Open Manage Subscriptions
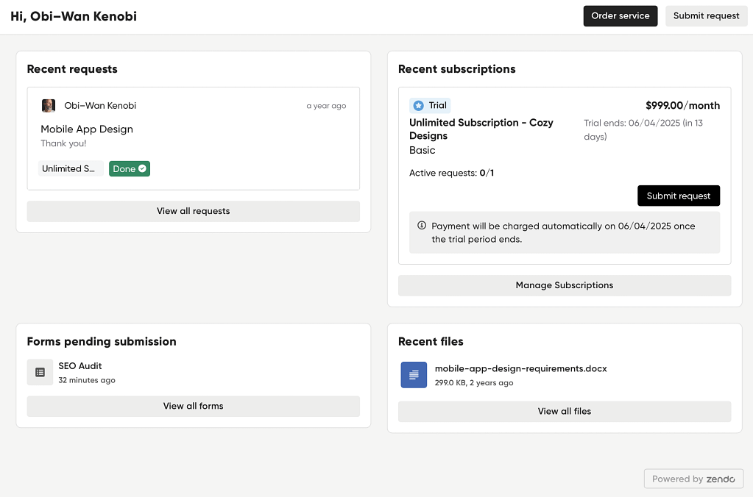 (x=565, y=285)
